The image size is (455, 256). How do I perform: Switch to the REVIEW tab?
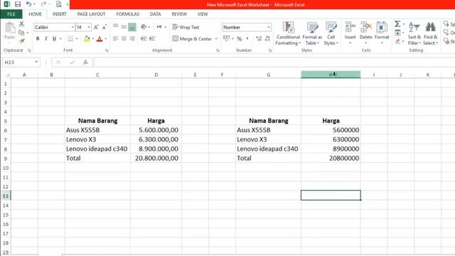click(x=179, y=14)
